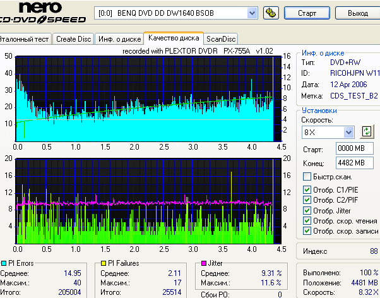Viewport: 380px width, 298px height.
Task: Click the yellow PI Failures legend swatch
Action: pos(104,263)
